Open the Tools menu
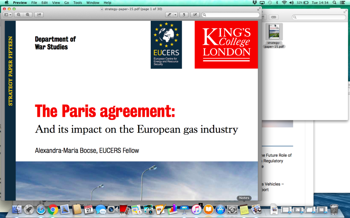The width and height of the screenshot is (350, 218). pyautogui.click(x=77, y=2)
